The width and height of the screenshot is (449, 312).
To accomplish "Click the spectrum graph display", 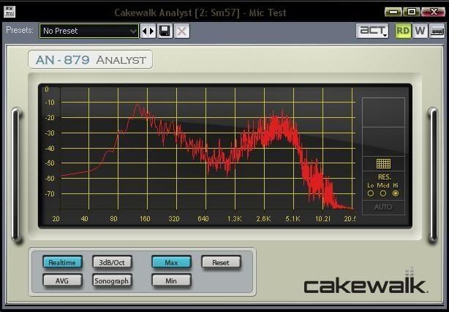I will click(208, 149).
